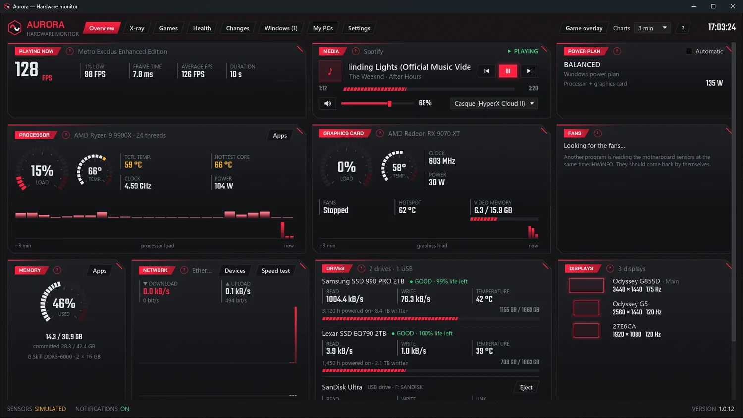The image size is (743, 418).
Task: Open the Casque (HyperX Cloud II) output dropdown
Action: coord(494,103)
